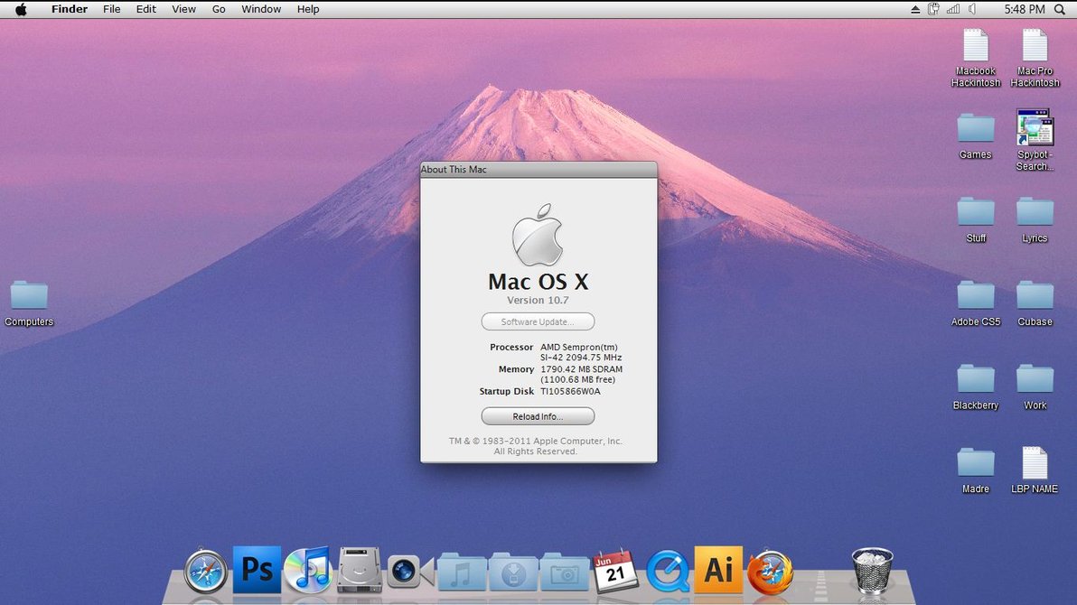Open the Macbook Hackintosh document
Screen dimensions: 1077x605
coord(975,47)
